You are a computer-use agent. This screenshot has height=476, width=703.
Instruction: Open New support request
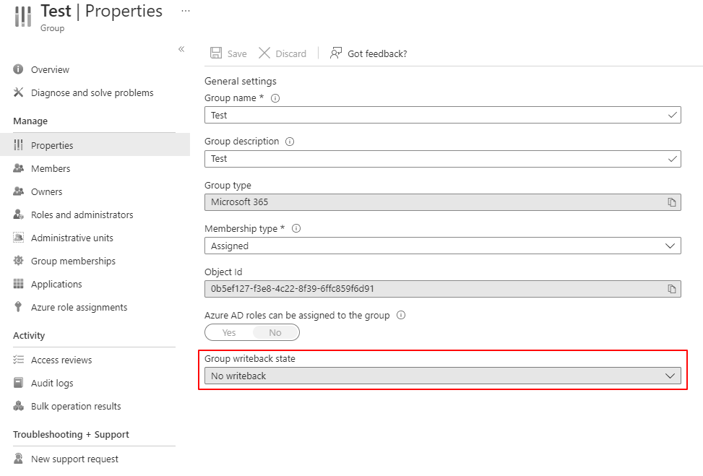74,459
